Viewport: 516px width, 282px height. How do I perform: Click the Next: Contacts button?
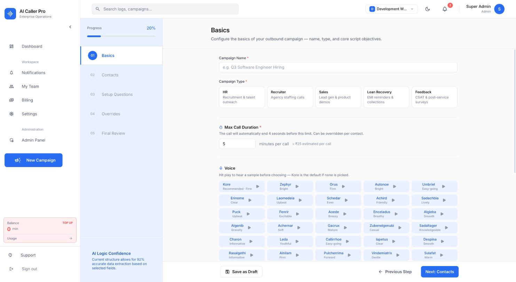[x=439, y=272]
